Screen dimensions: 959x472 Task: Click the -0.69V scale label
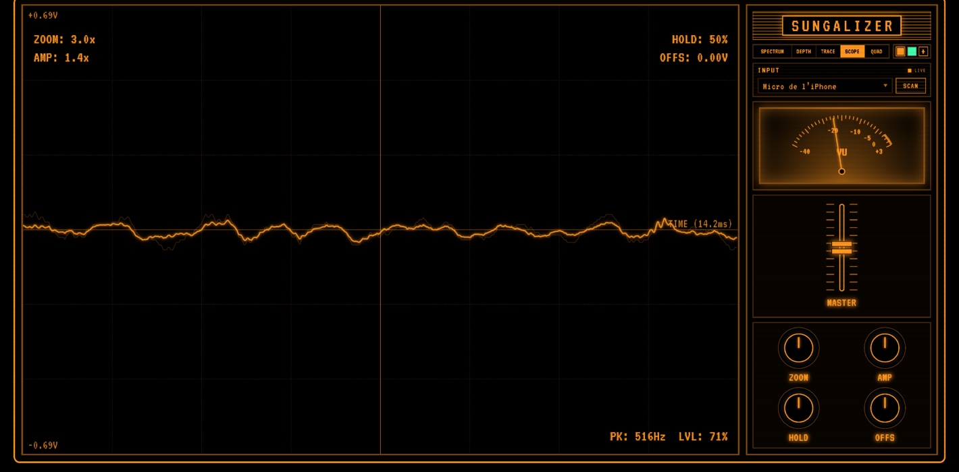pos(43,446)
